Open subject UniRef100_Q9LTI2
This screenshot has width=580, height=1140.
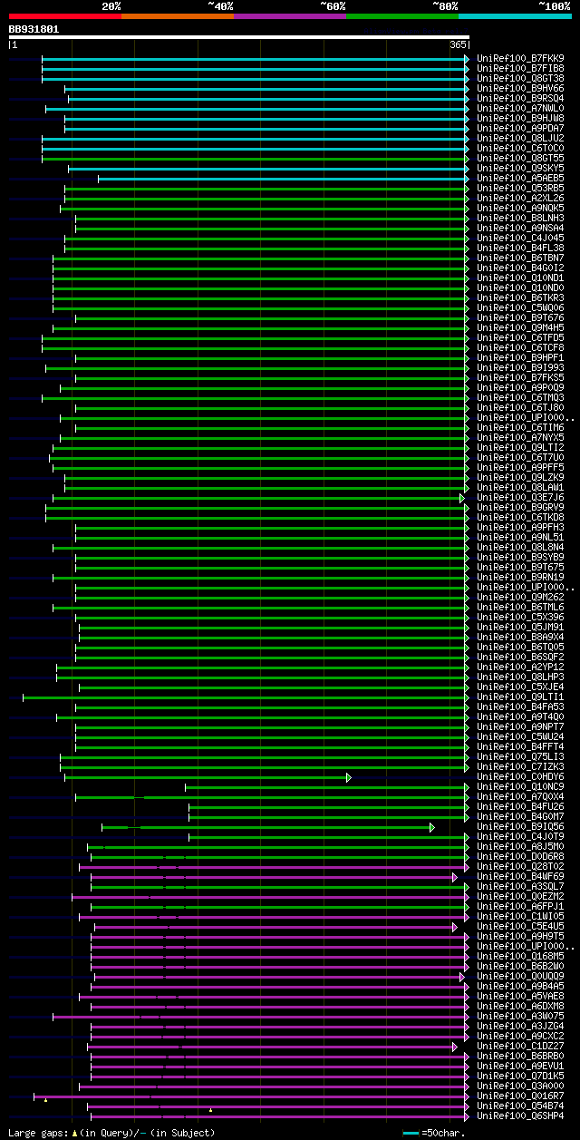click(520, 448)
